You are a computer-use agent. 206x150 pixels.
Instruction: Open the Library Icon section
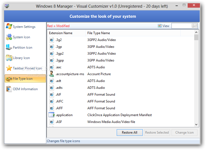[25, 58]
